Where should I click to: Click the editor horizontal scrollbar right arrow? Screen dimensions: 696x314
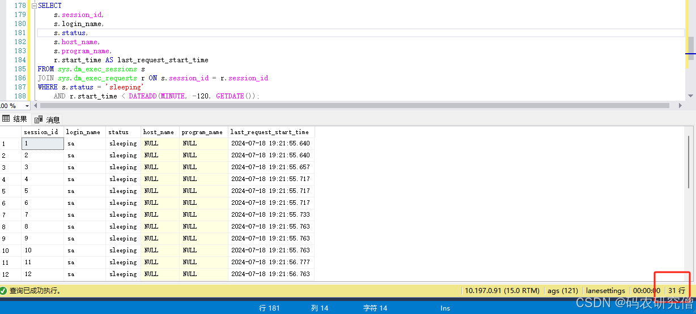pos(681,106)
